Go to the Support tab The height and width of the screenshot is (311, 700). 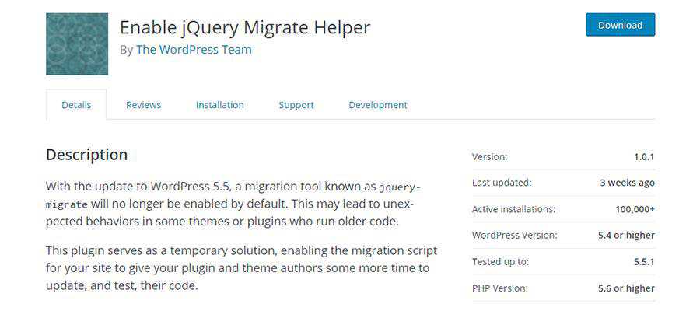[x=296, y=105]
